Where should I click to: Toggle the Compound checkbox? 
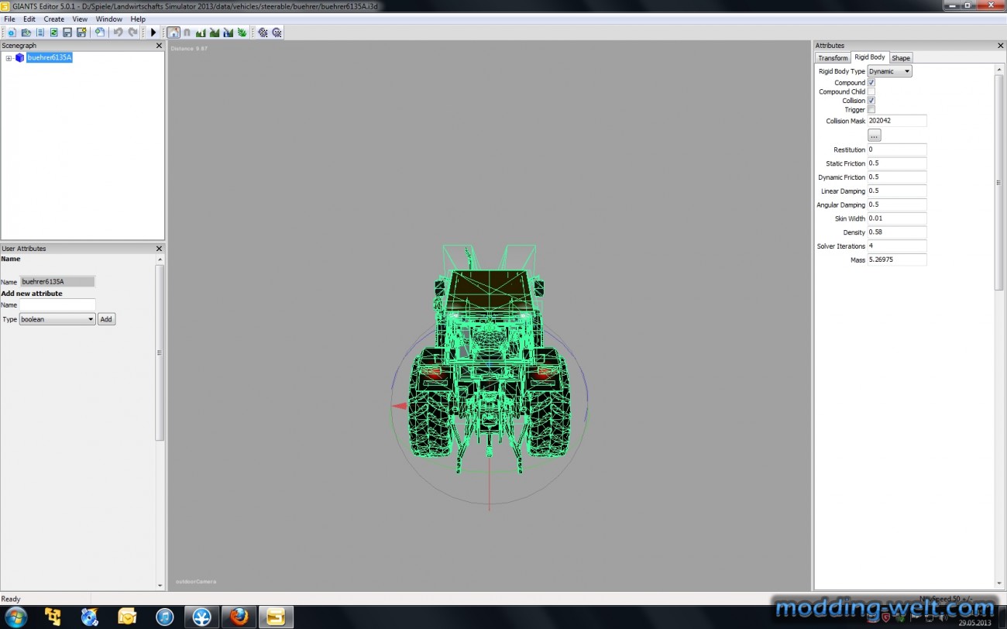click(x=871, y=82)
